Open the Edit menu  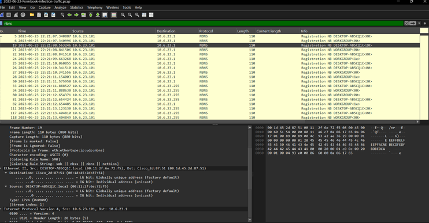[12, 7]
